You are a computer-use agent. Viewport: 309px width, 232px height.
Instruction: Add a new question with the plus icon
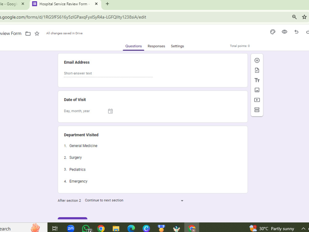257,60
